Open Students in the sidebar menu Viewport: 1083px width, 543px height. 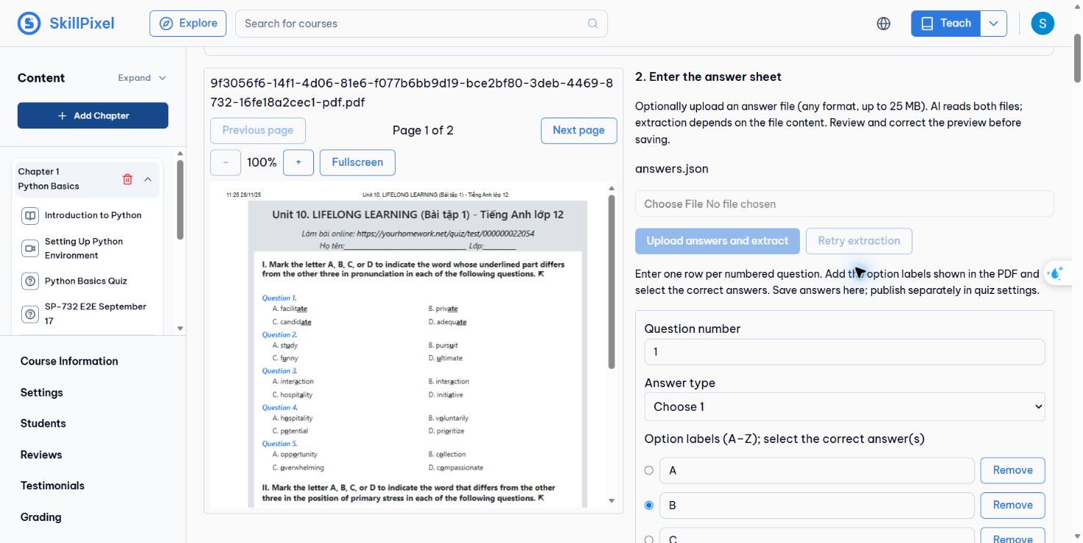pos(43,423)
